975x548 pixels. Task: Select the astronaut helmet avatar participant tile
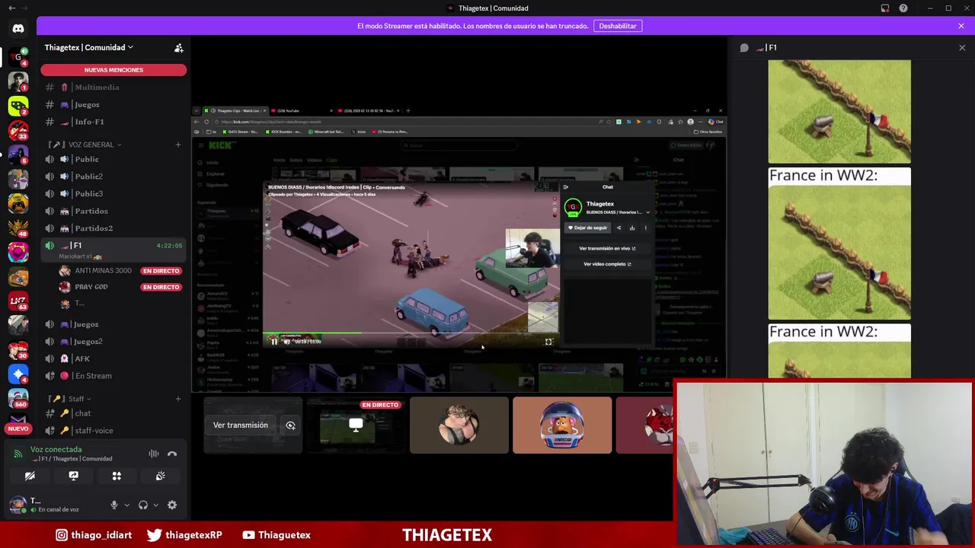562,425
